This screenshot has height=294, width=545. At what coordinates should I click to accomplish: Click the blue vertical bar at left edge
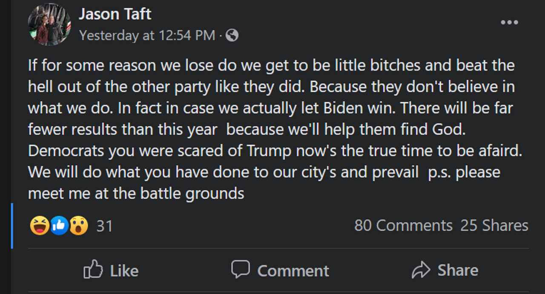coord(12,225)
